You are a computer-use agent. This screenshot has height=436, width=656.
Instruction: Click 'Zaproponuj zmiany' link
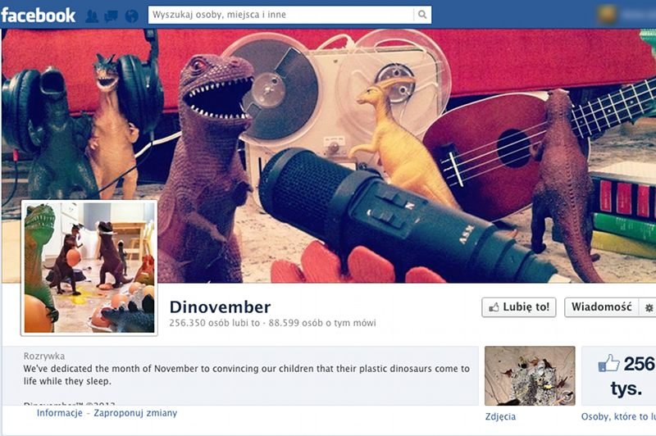pyautogui.click(x=135, y=413)
